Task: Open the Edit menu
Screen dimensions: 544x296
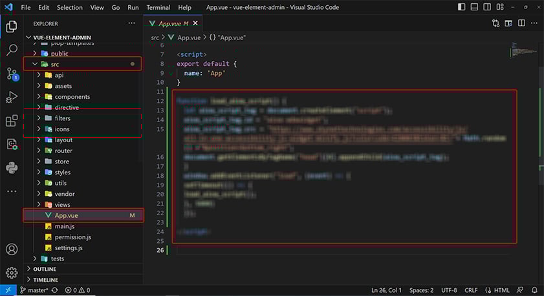Action: pyautogui.click(x=44, y=7)
